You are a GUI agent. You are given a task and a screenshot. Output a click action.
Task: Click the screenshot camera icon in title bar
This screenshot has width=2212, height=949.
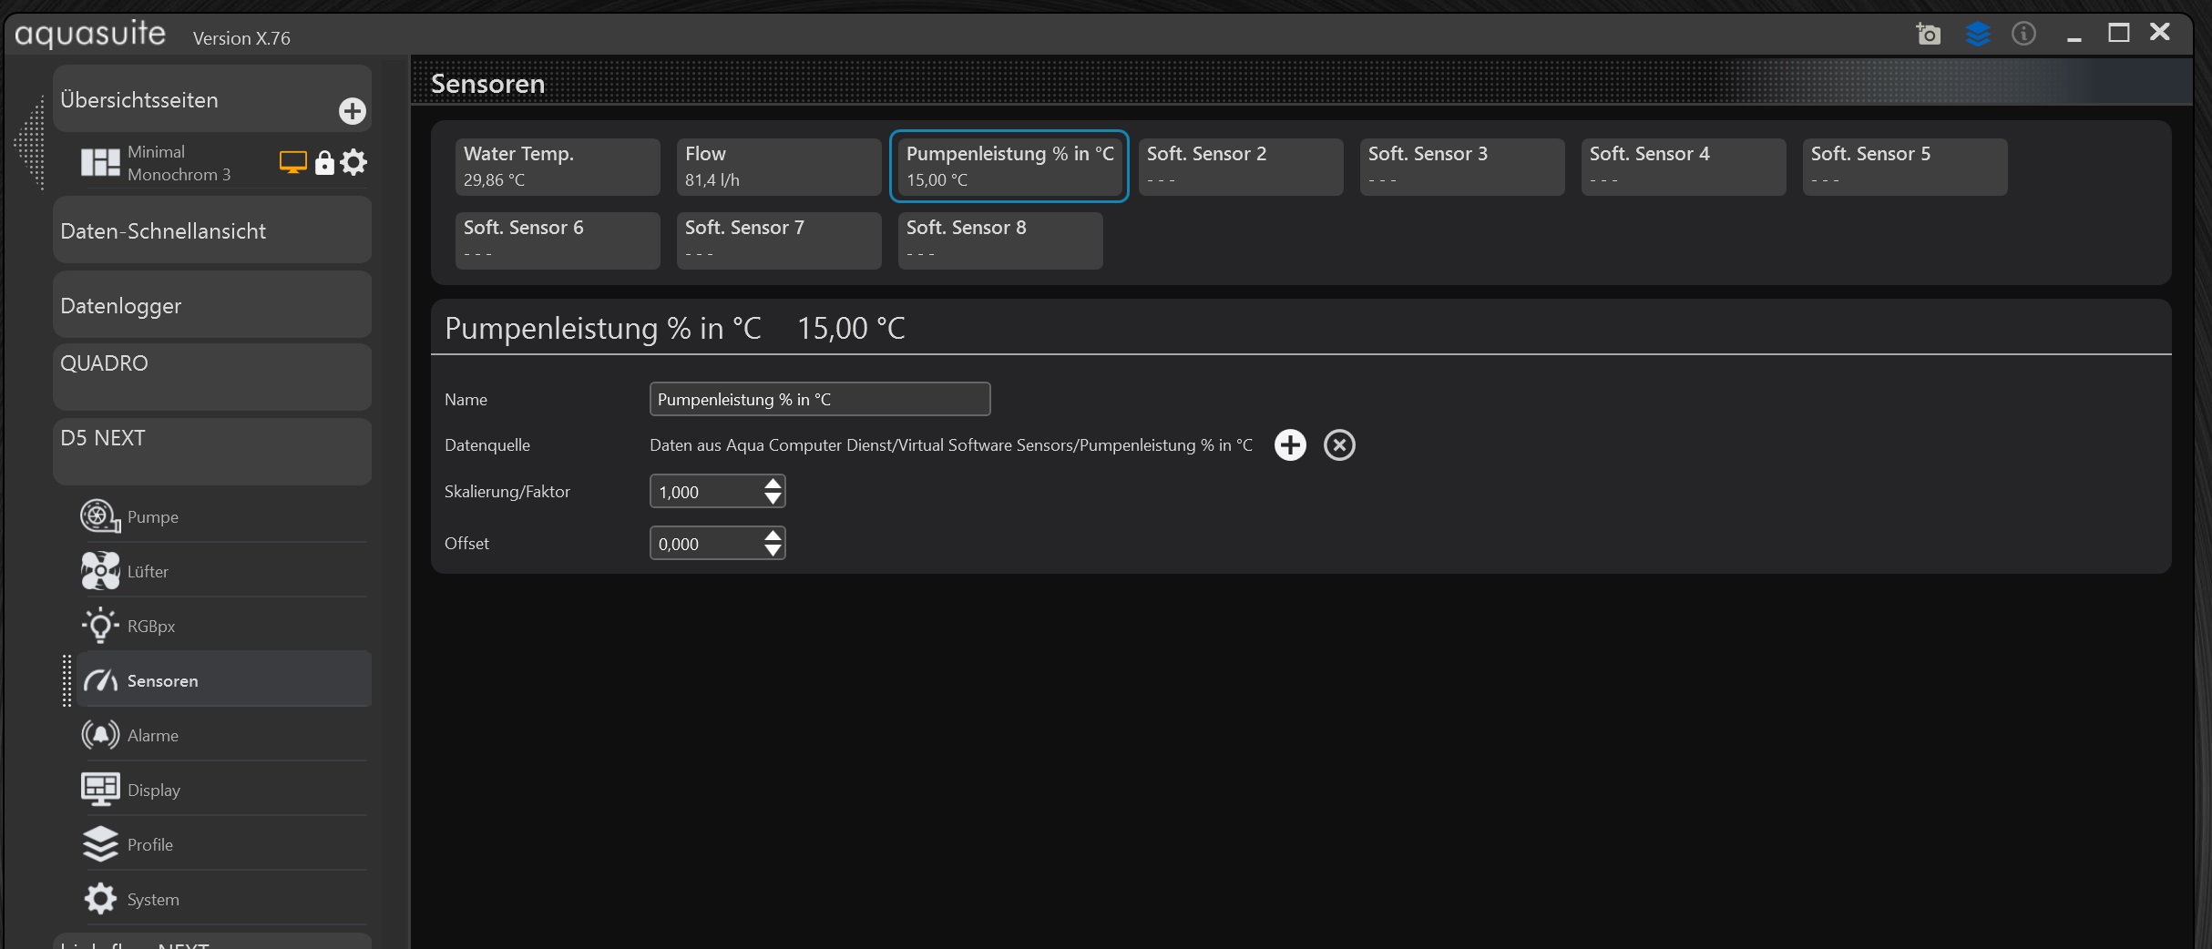(1928, 35)
